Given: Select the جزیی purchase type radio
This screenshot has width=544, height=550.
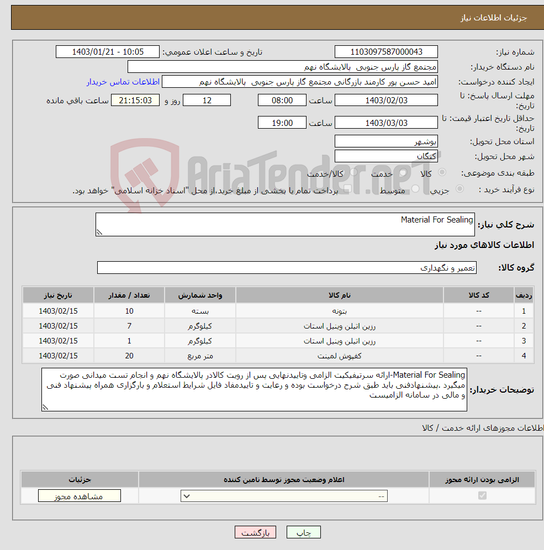Looking at the screenshot, I should [460, 189].
